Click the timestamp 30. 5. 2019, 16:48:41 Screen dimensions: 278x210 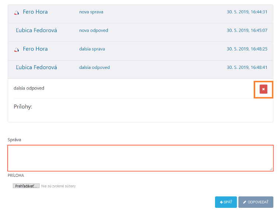[x=247, y=67]
